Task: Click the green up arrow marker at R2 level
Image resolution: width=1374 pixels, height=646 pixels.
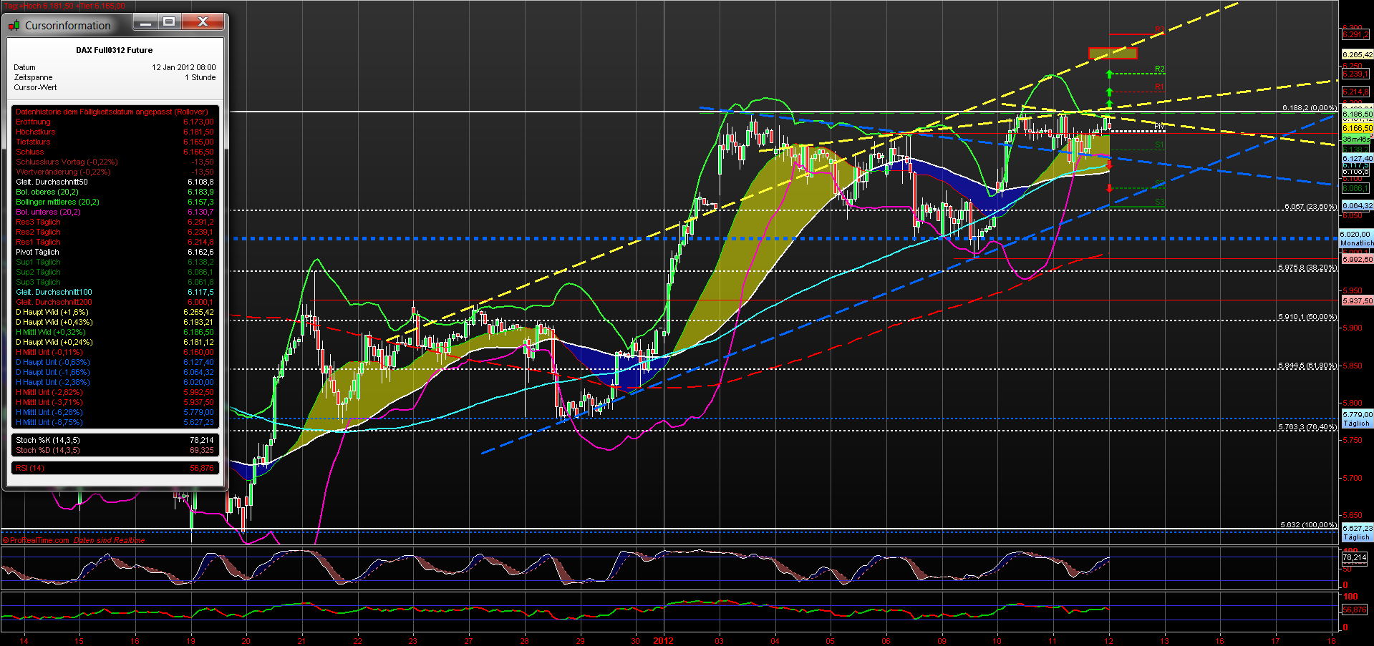Action: pyautogui.click(x=1110, y=74)
